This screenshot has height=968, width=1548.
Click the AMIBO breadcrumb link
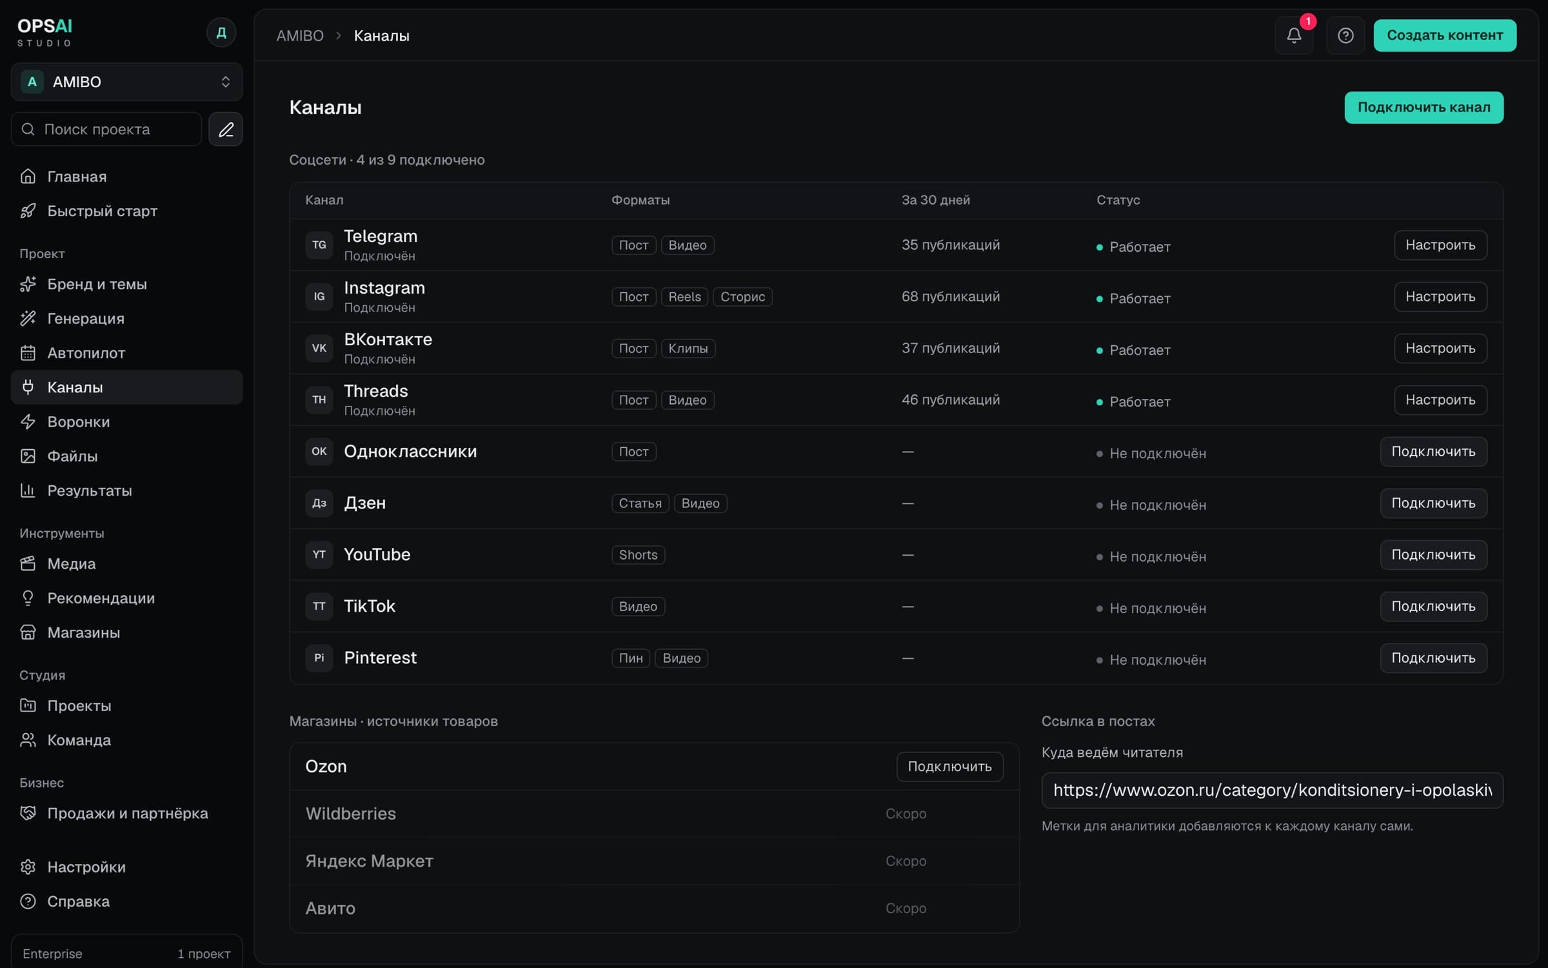coord(300,35)
